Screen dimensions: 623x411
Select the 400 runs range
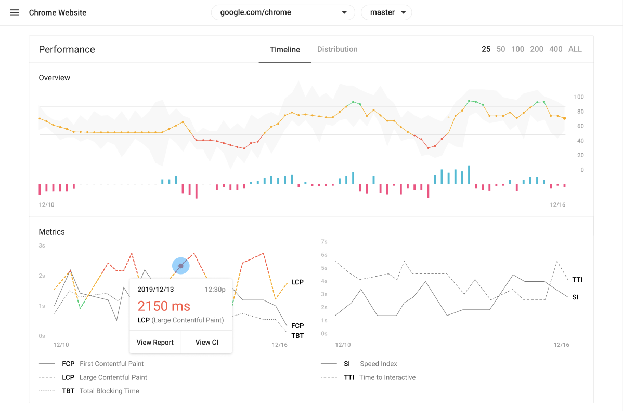click(x=555, y=49)
